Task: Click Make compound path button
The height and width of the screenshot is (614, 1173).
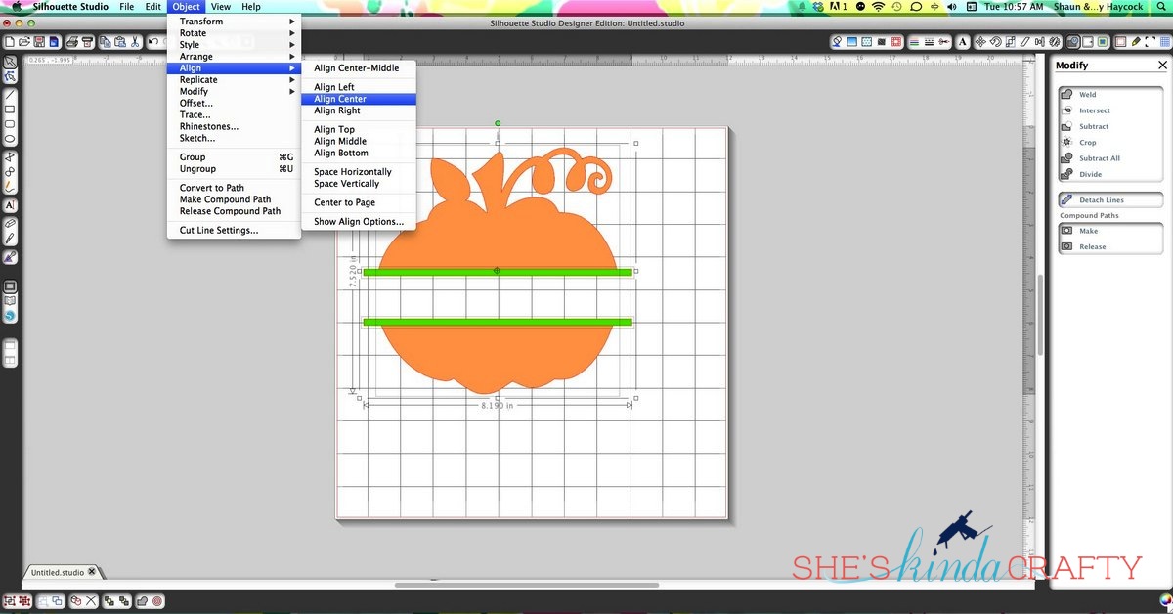Action: click(x=1110, y=231)
